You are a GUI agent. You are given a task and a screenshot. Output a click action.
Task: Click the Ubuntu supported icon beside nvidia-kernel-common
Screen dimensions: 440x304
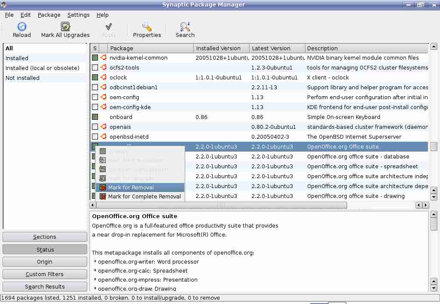pyautogui.click(x=104, y=58)
